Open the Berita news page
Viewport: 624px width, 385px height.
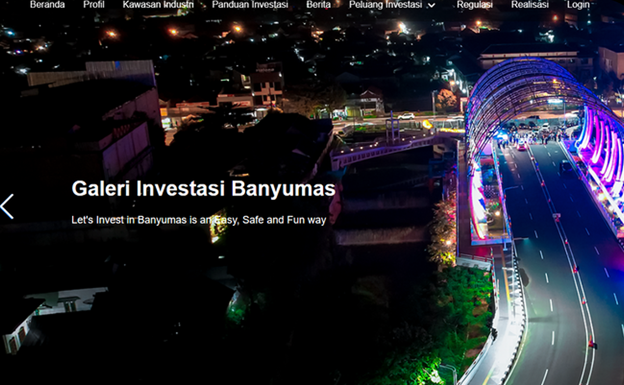point(319,5)
